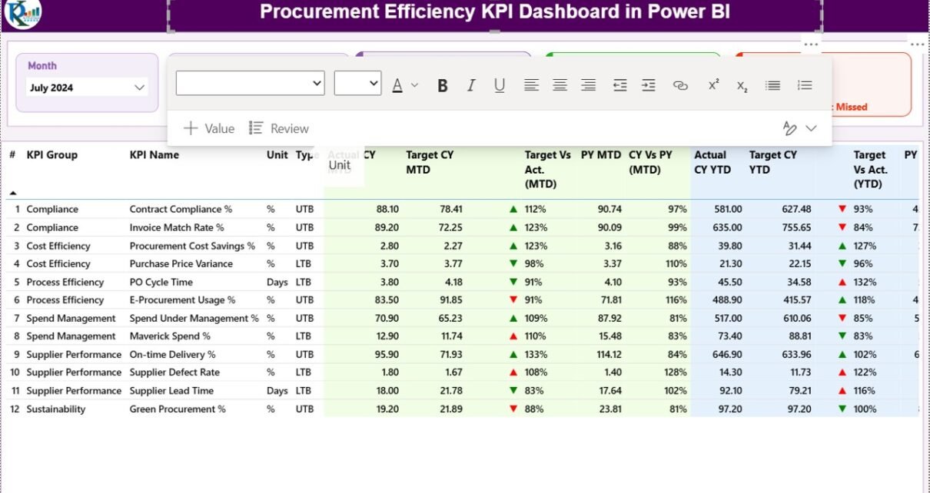Toggle italic formatting in text toolbar
Screen dimensions: 930x493
pyautogui.click(x=471, y=85)
